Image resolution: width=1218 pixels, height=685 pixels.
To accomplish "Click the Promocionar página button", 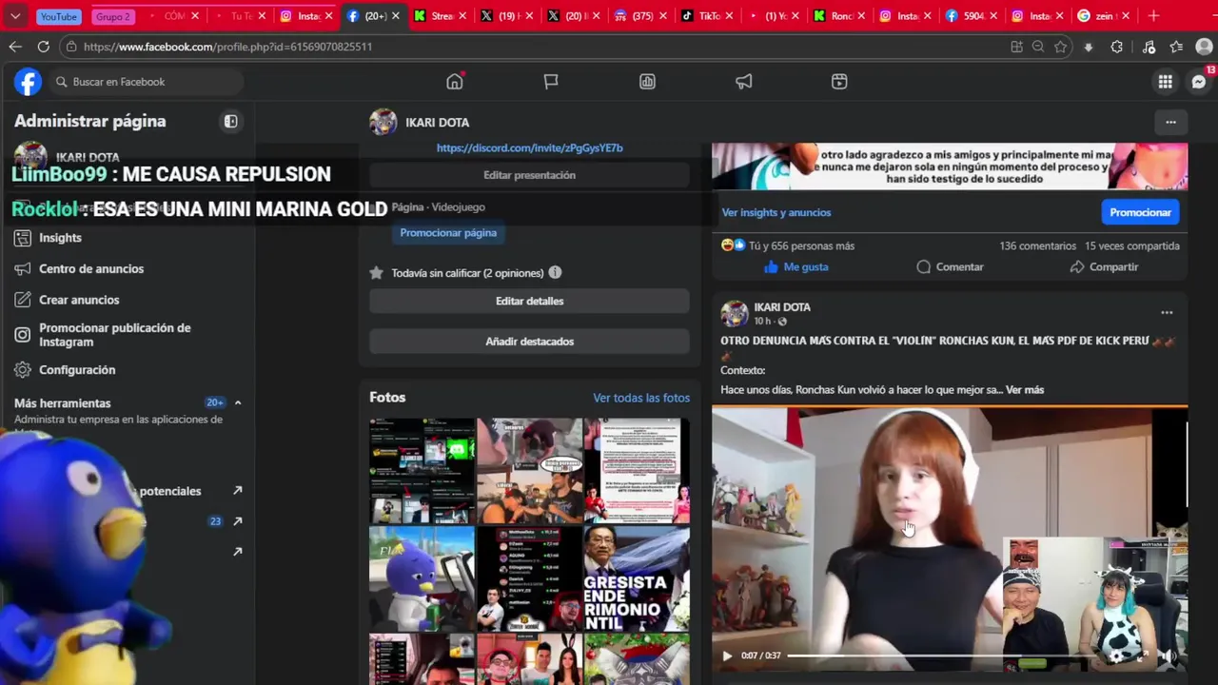I will coord(448,233).
